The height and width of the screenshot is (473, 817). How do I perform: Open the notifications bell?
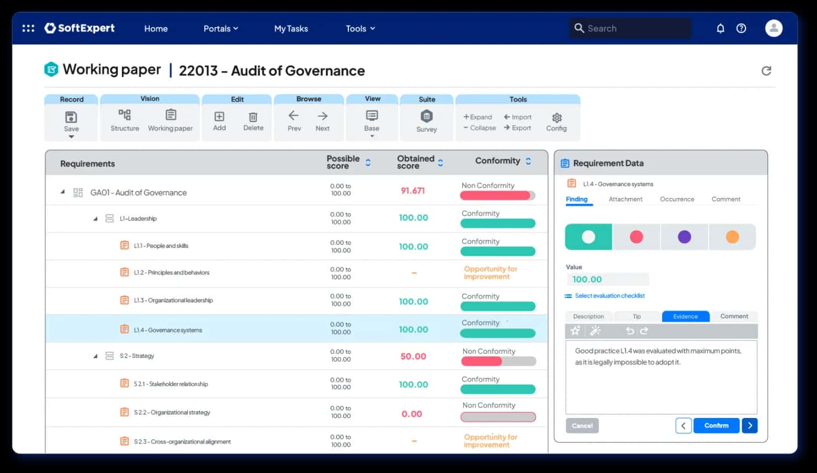pos(721,28)
